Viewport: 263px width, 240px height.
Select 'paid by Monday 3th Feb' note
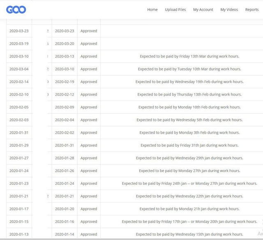189,133
